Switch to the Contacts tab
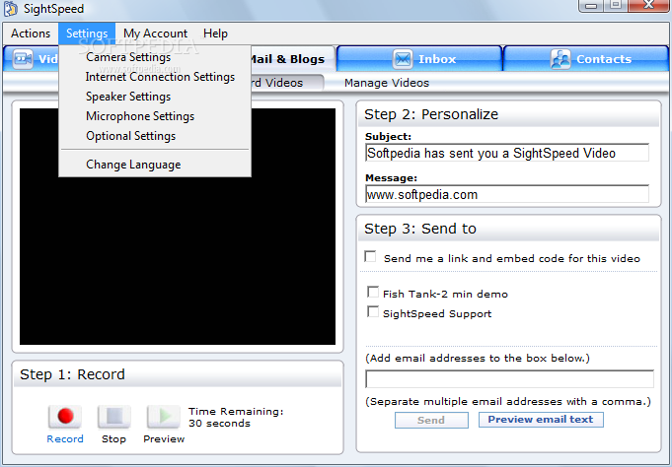 (586, 59)
